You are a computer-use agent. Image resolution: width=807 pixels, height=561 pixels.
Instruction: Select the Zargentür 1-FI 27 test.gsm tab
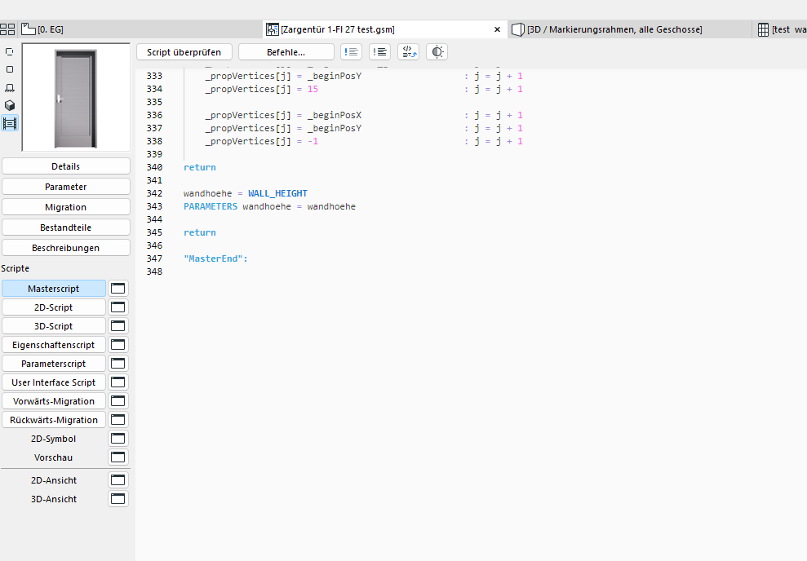pos(385,29)
